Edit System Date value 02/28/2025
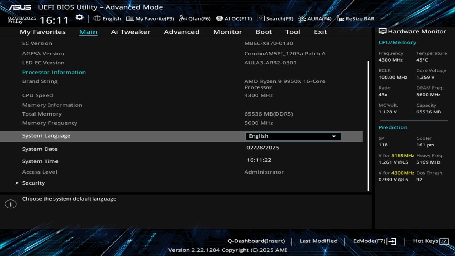The height and width of the screenshot is (256, 455). (263, 148)
